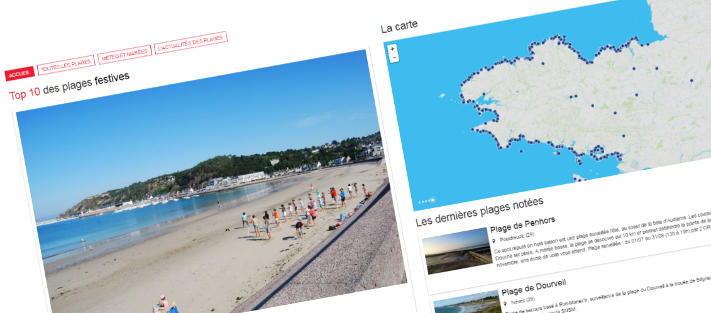This screenshot has height=313, width=711.
Task: Click Les dernières plages notées heading
Action: pos(479,211)
